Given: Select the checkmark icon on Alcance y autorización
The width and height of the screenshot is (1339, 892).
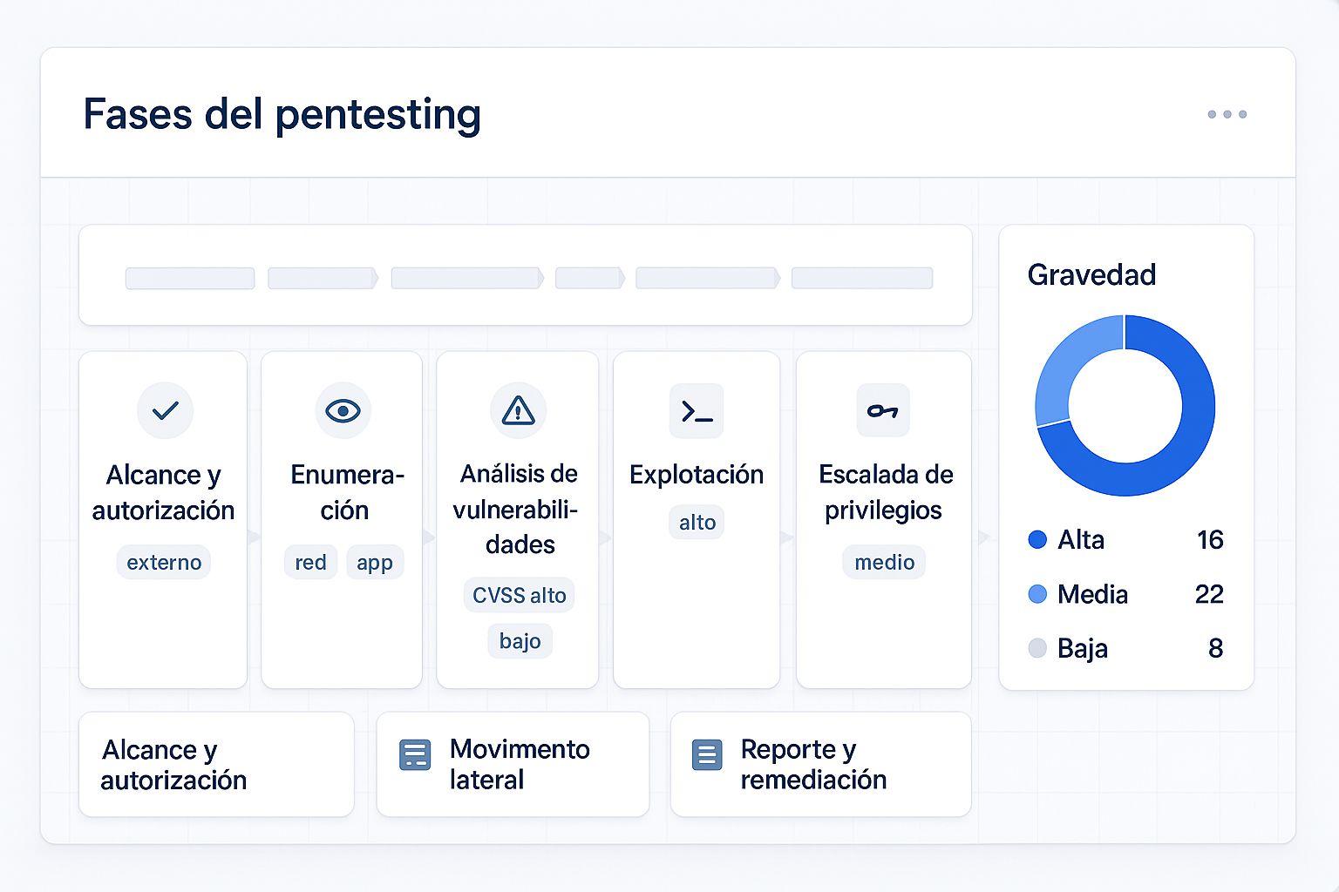Looking at the screenshot, I should point(164,410).
